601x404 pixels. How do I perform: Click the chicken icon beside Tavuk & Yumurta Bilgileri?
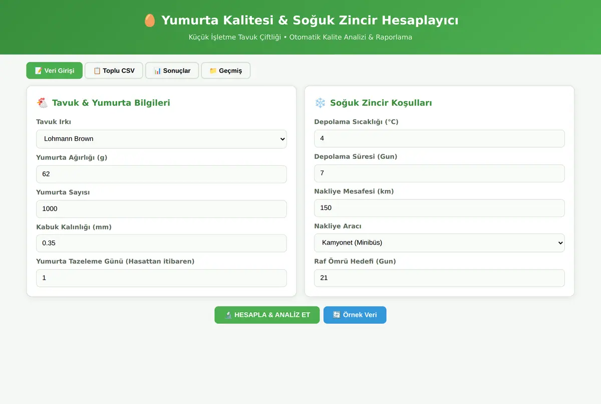coord(42,103)
